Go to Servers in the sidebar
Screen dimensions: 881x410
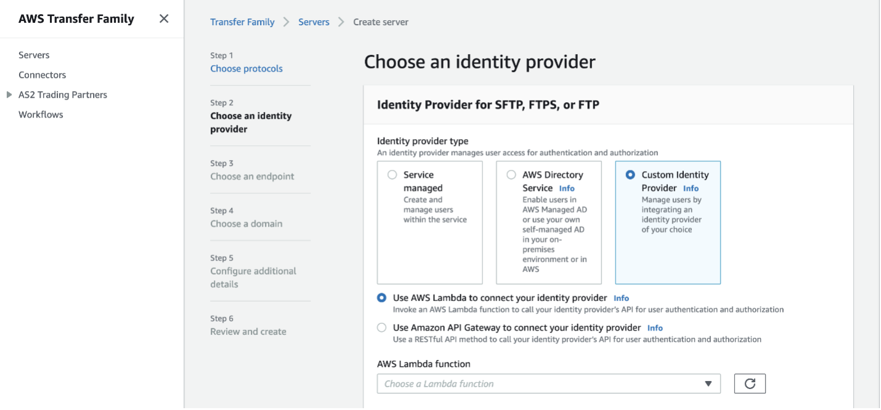[x=34, y=55]
